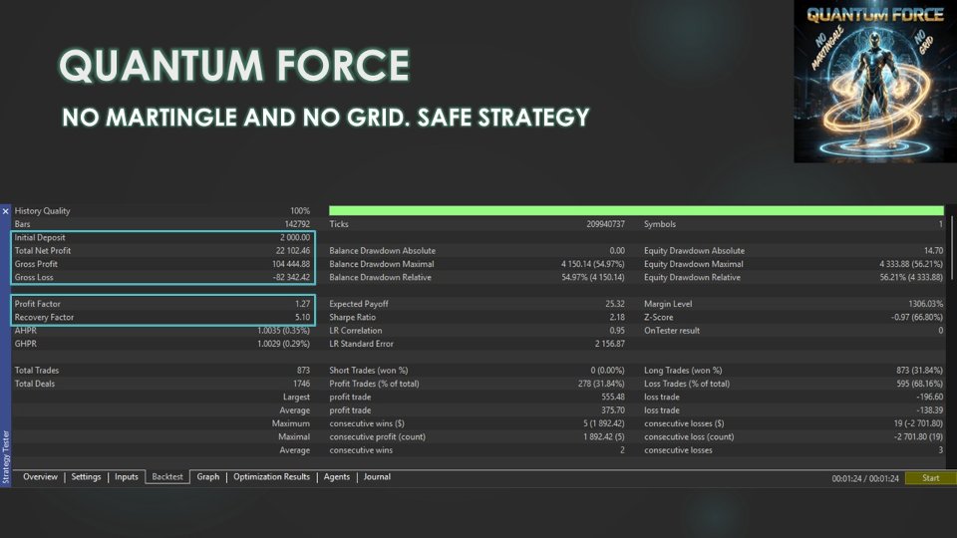Click the AHPR value 1.0035 (0.35%)

[x=283, y=331]
